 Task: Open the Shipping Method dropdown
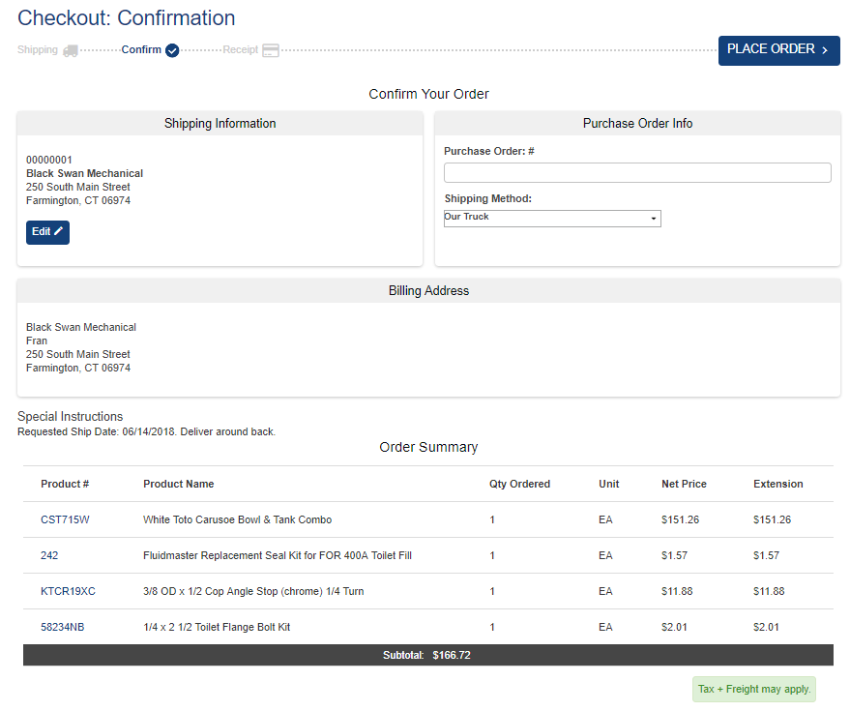click(x=552, y=219)
